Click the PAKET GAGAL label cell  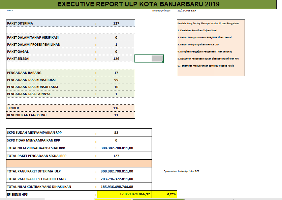(x=18, y=51)
